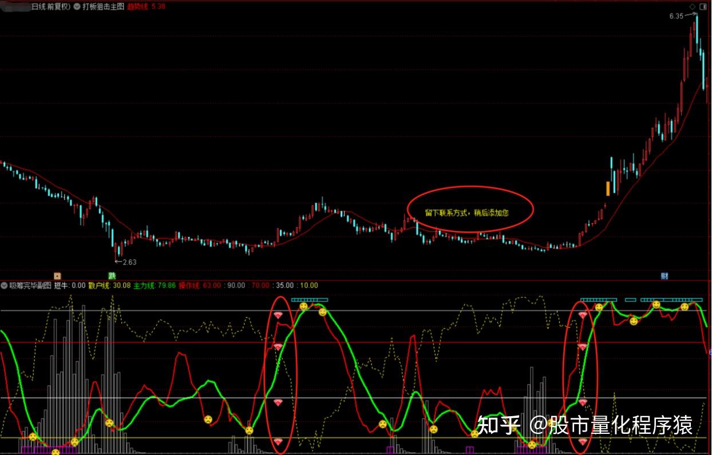This screenshot has width=712, height=455.
Task: Select the 吸筹完毕副图 sub-chart name
Action: pos(30,285)
